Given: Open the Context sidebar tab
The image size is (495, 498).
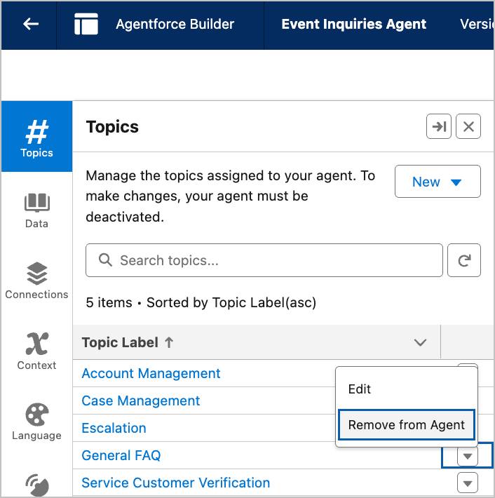Looking at the screenshot, I should point(37,351).
